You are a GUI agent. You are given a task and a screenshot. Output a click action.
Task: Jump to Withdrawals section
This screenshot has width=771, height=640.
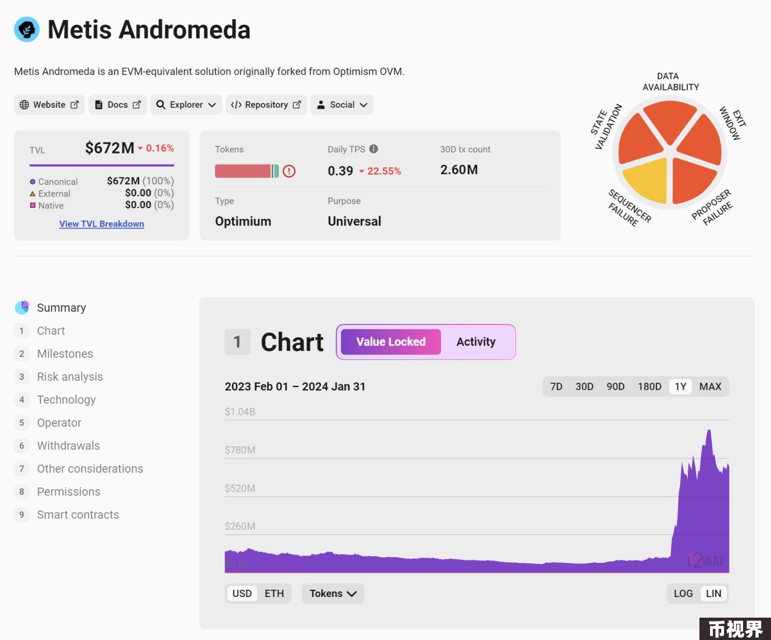(68, 446)
